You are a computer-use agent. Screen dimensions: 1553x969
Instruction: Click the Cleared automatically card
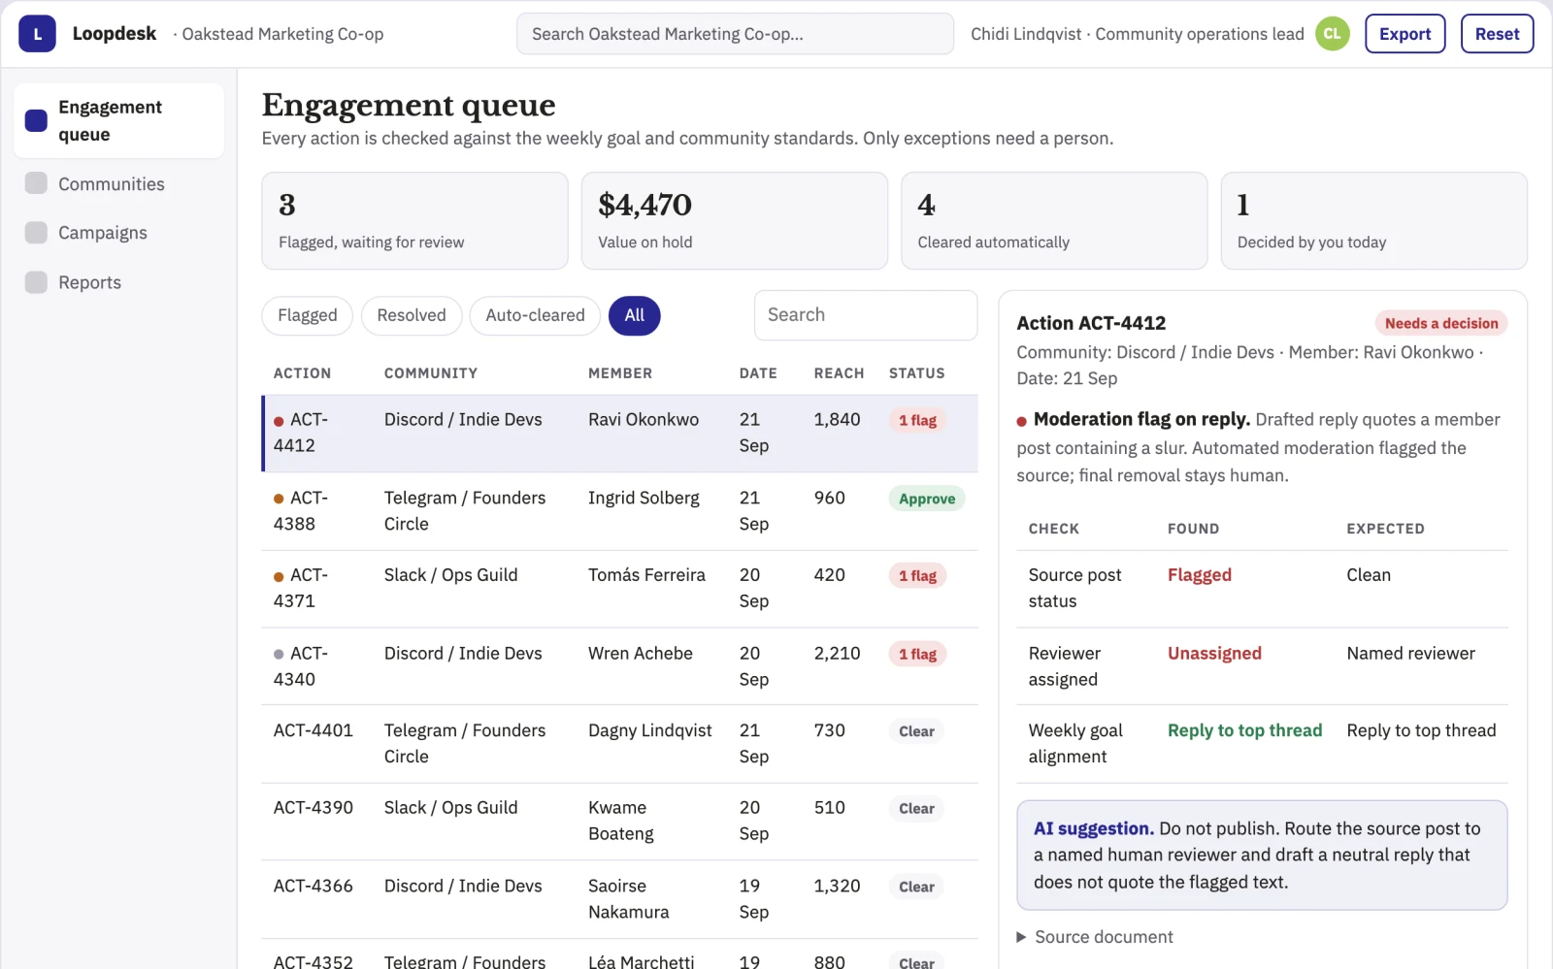1054,221
